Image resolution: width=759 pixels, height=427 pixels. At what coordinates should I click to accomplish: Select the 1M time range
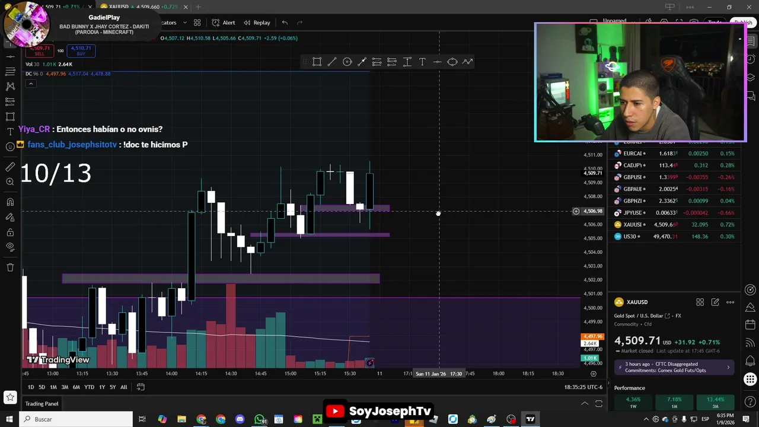[53, 387]
